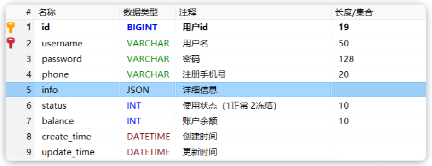Select row number 7
Viewport: 432px width, 166px height.
click(x=29, y=121)
